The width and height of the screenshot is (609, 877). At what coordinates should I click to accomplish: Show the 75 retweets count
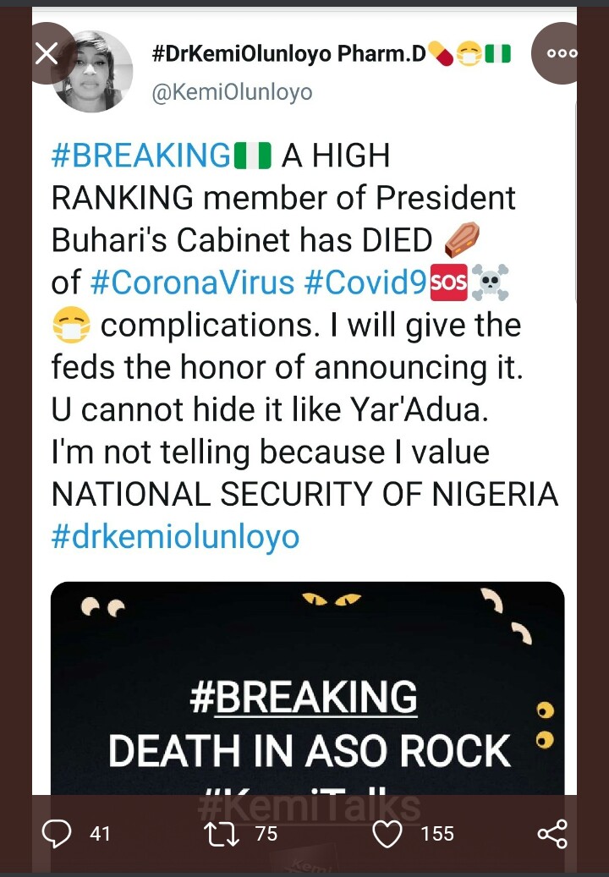coord(266,834)
